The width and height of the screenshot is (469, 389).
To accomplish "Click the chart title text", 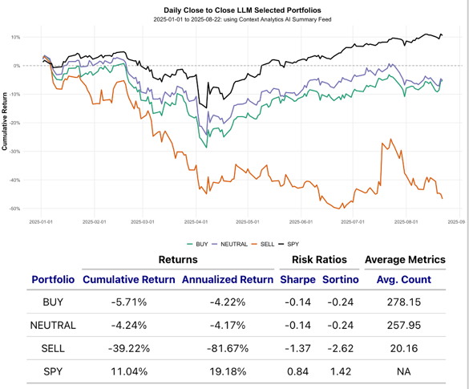I will tap(242, 10).
